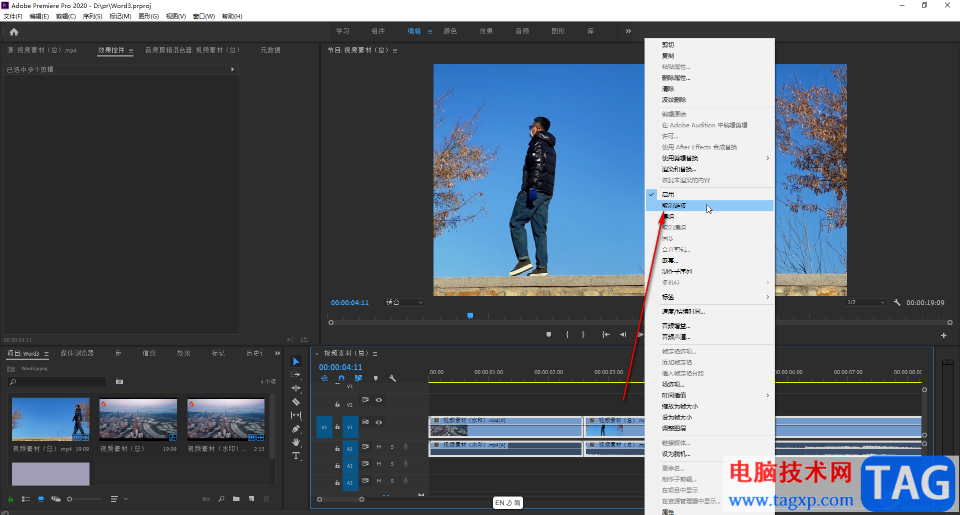The image size is (960, 515).
Task: Click the New Bin folder icon
Action: (236, 499)
